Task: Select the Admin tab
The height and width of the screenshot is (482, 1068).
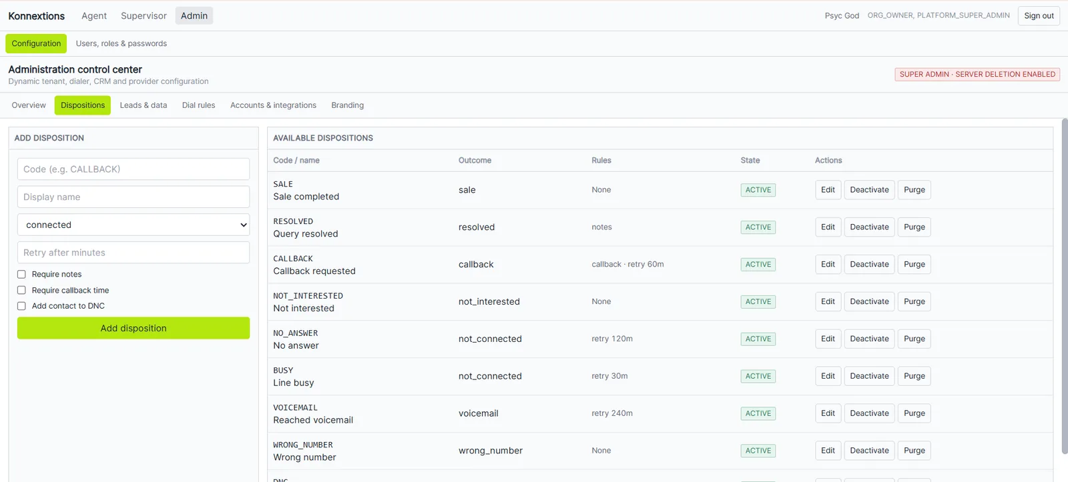Action: point(194,16)
